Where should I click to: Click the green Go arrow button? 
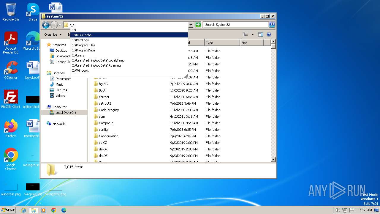(x=198, y=25)
